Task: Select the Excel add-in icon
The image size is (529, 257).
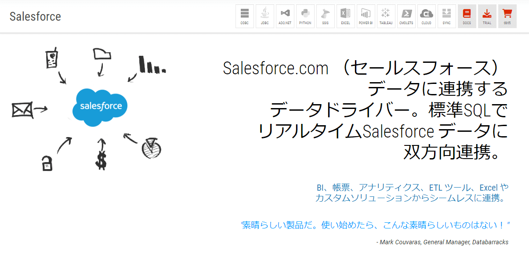Action: point(346,16)
